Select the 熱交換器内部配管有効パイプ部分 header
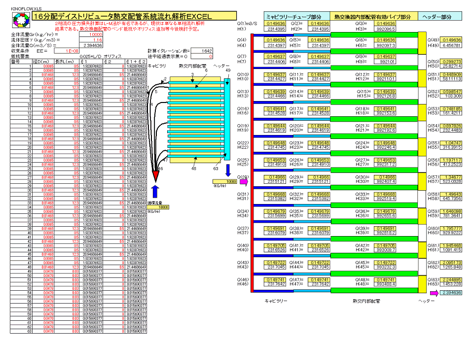 click(x=373, y=17)
